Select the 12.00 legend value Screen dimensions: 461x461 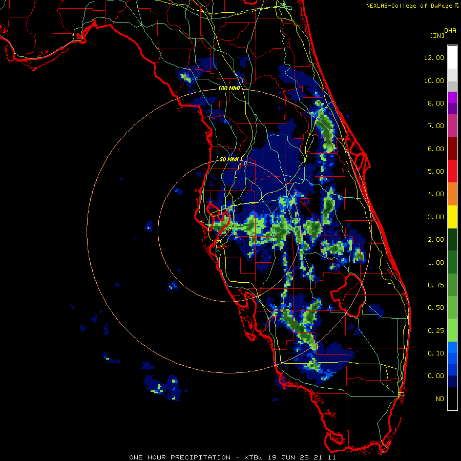point(434,57)
